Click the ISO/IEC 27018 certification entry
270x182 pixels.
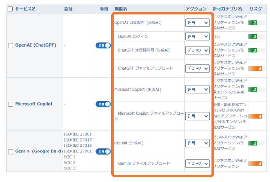(x=78, y=145)
